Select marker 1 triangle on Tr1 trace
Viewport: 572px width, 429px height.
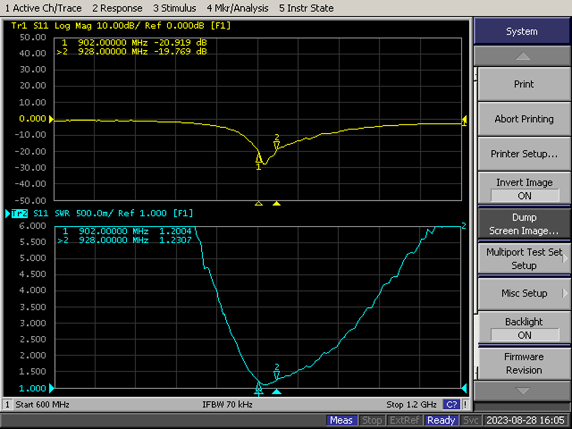259,158
